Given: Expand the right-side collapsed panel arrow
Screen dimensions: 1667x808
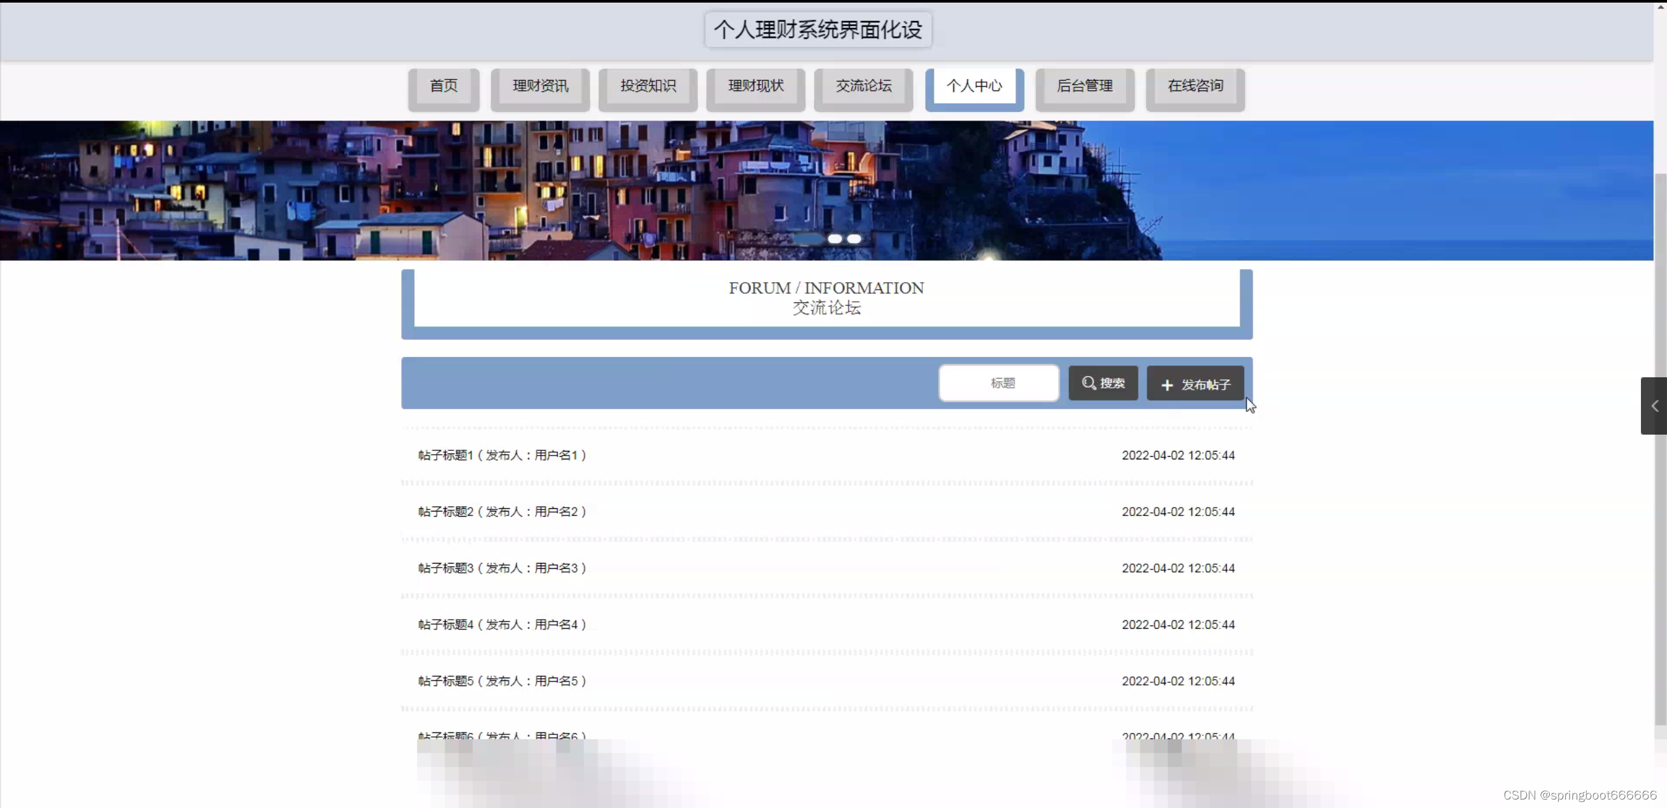Looking at the screenshot, I should [x=1654, y=406].
